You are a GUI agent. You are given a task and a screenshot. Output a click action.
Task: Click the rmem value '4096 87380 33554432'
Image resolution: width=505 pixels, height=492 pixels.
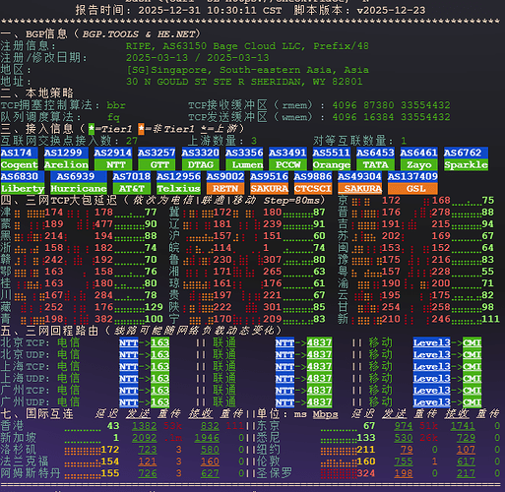point(391,105)
